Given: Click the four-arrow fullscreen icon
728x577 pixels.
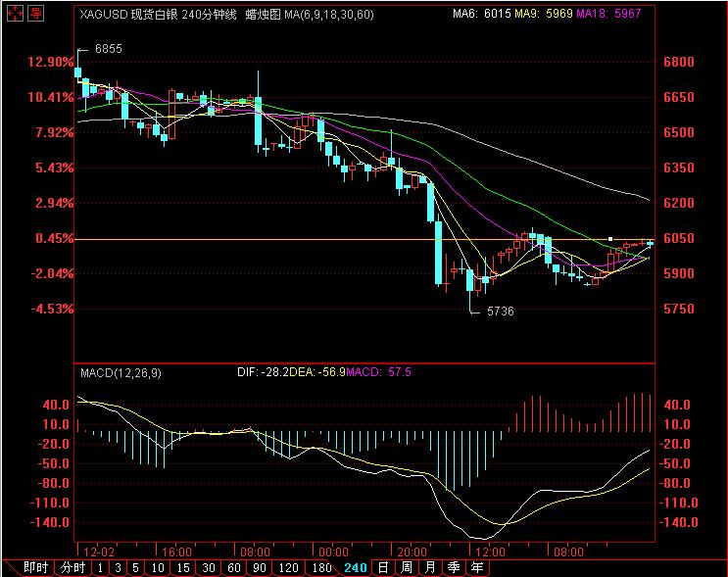Looking at the screenshot, I should click(x=14, y=14).
